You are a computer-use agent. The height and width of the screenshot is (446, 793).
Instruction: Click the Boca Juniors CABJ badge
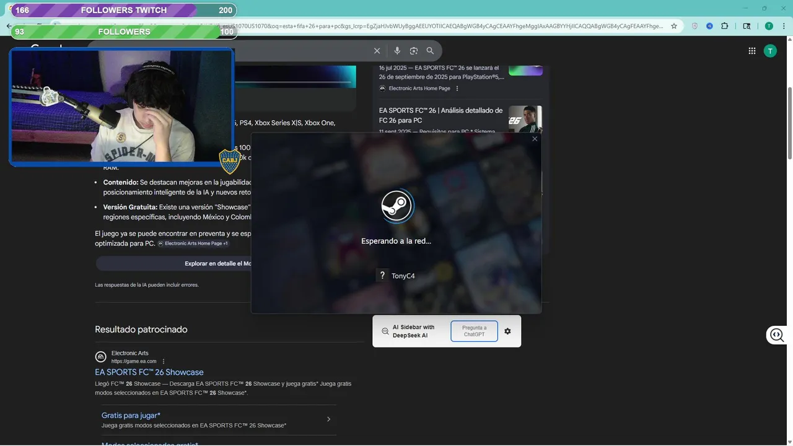[230, 161]
